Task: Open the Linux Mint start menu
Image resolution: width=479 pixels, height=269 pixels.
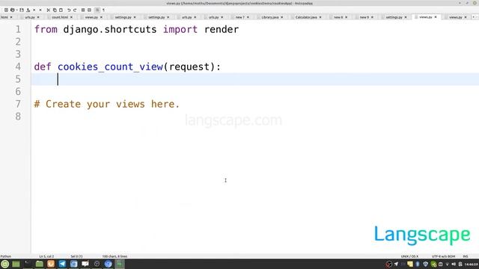Action: 5,264
